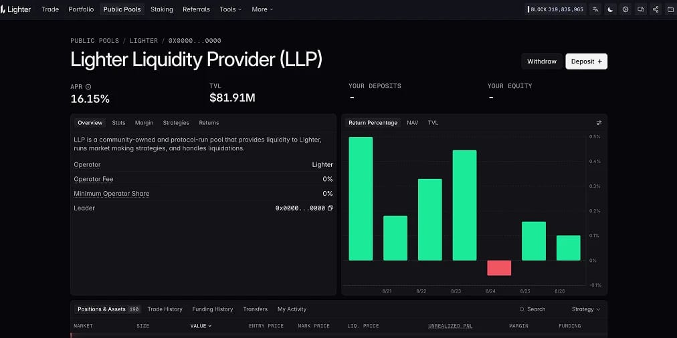Sort by VALUE column header
Viewport: 677px width, 338px height.
click(201, 326)
